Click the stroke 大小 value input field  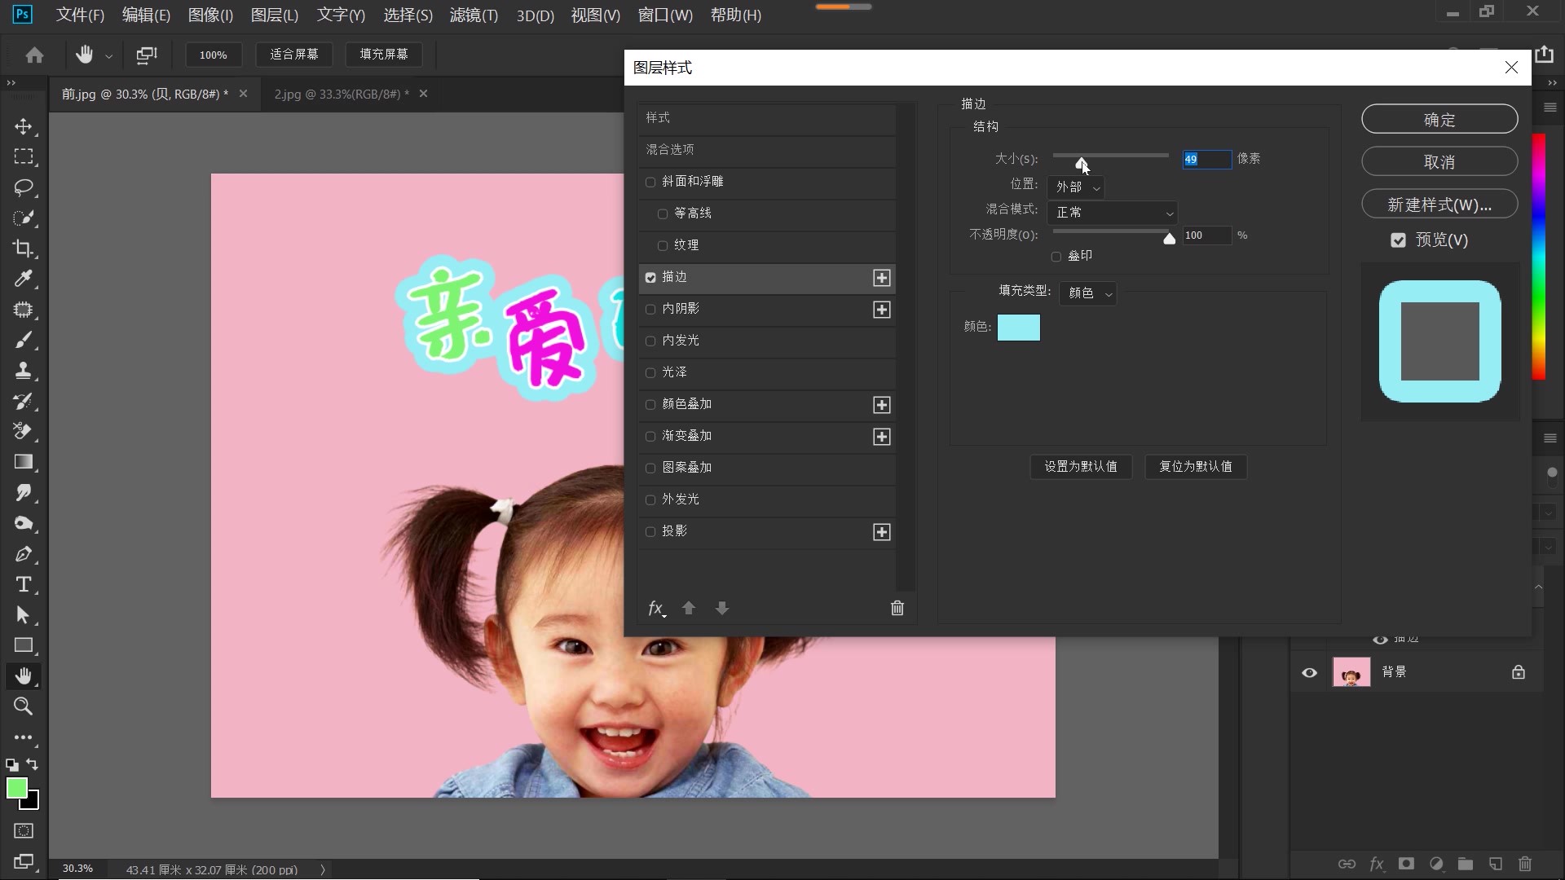[1206, 159]
